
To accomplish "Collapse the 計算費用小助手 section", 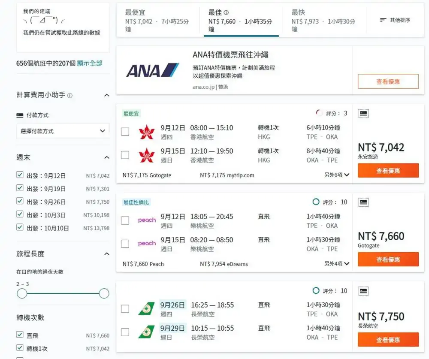I will pos(107,95).
